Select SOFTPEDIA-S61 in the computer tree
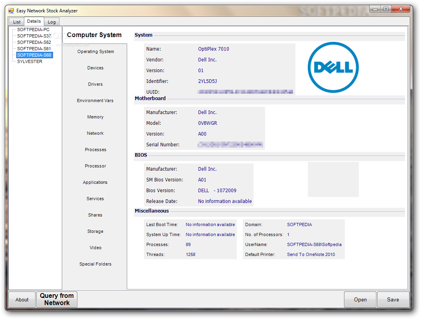 click(x=34, y=49)
